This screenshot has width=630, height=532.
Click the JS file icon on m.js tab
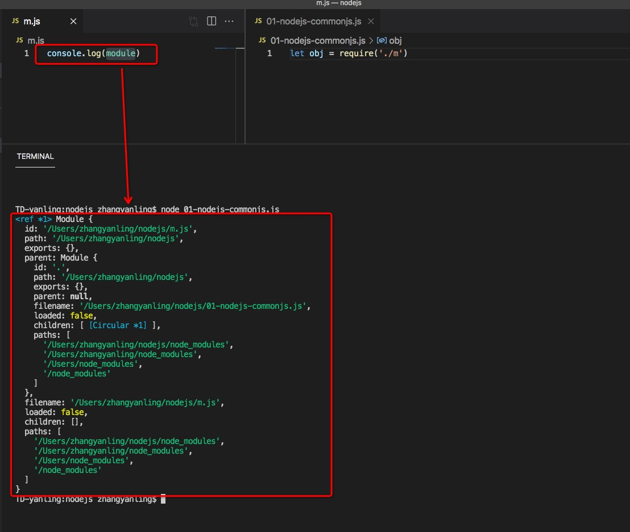tap(15, 21)
